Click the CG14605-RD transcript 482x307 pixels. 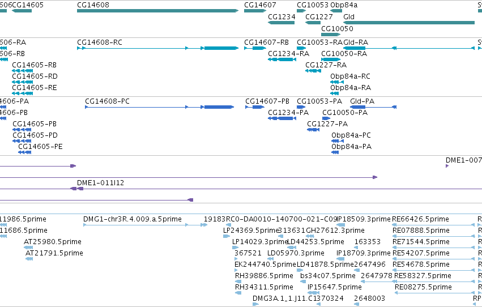tap(23, 82)
